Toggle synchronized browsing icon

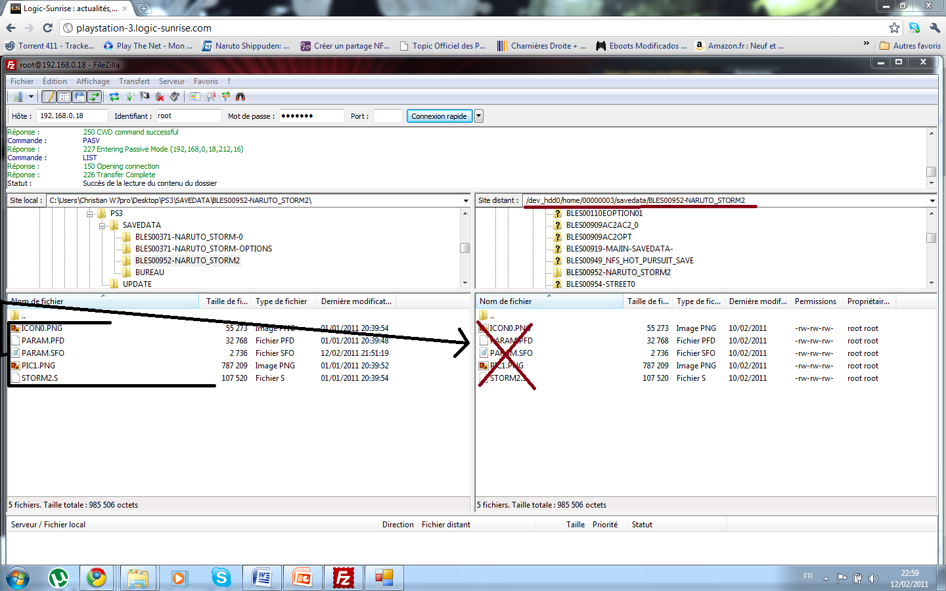pyautogui.click(x=225, y=97)
